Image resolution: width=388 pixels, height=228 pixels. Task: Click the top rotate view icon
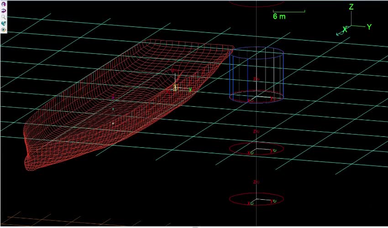(x=3, y=3)
